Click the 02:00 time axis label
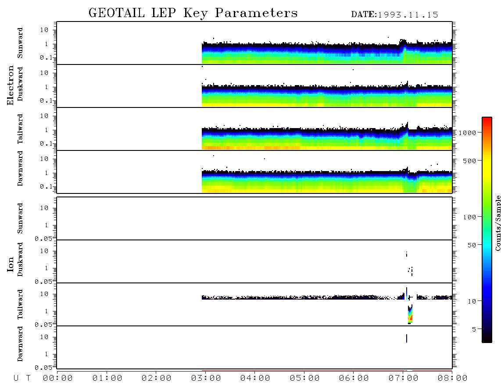 coord(157,379)
